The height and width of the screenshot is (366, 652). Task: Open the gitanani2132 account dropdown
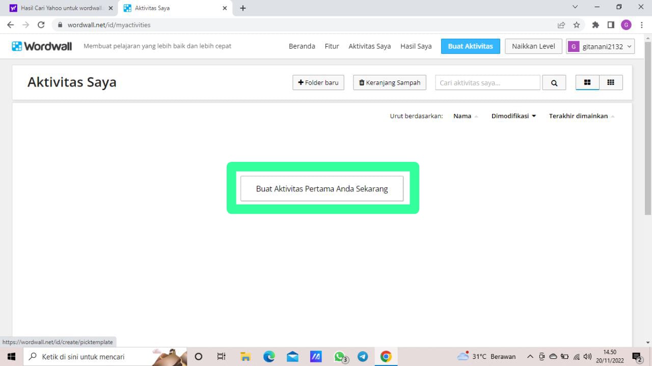(600, 46)
